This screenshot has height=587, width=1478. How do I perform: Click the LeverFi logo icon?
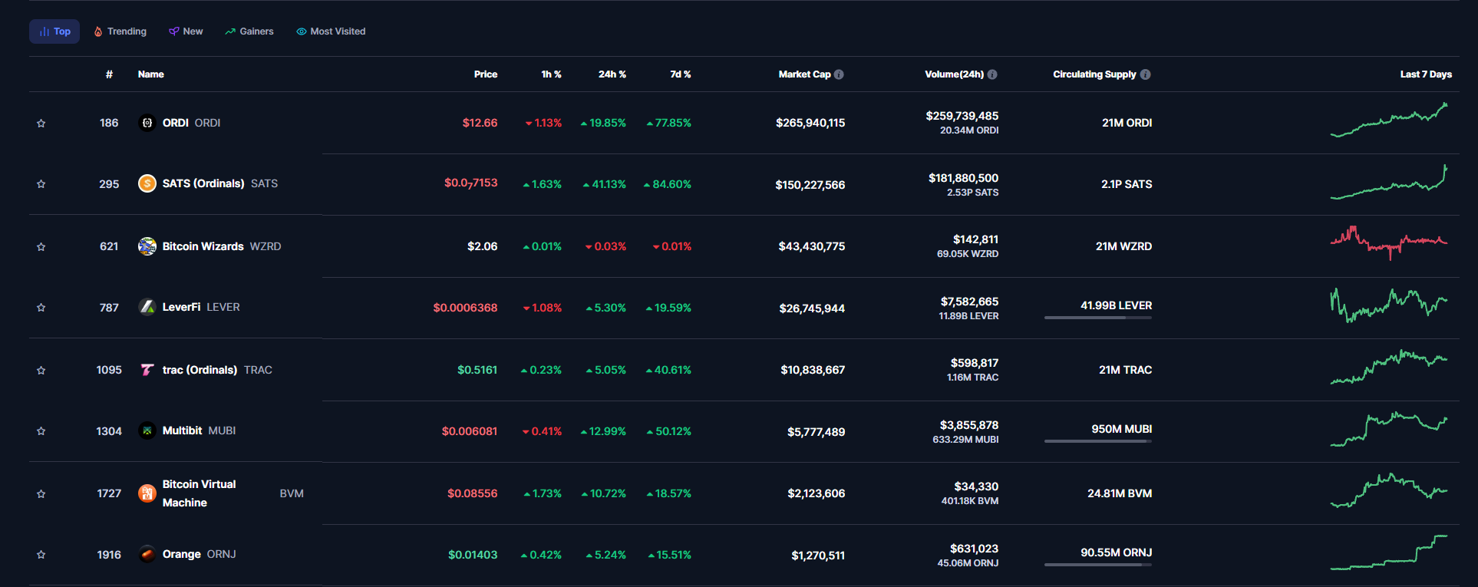(147, 307)
